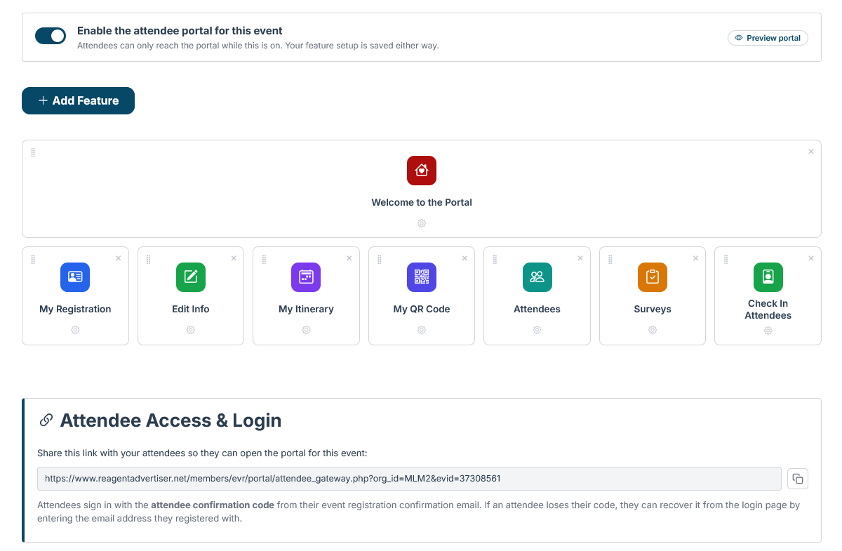Copy the attendee portal link

[x=798, y=479]
